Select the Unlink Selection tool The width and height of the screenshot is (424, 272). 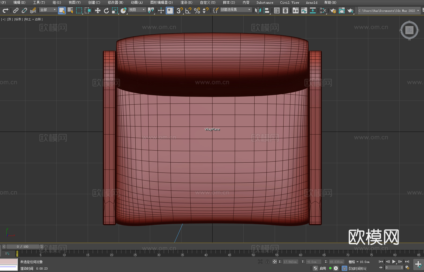pos(24,10)
